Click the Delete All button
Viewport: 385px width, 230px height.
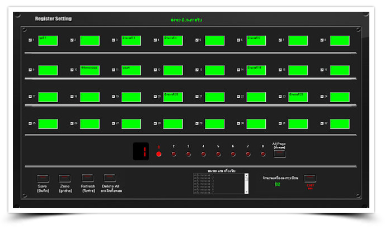click(x=110, y=179)
